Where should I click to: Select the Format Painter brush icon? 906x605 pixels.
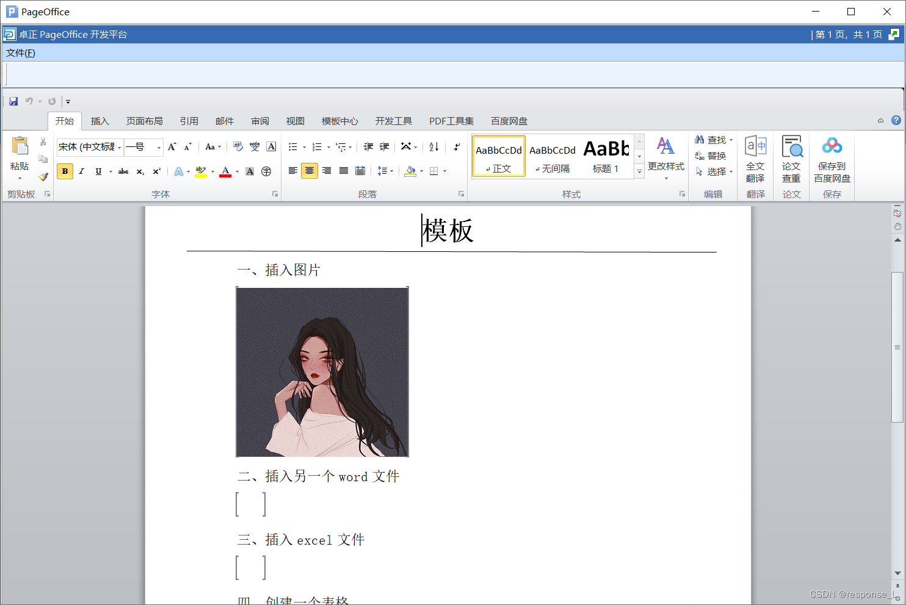point(43,177)
